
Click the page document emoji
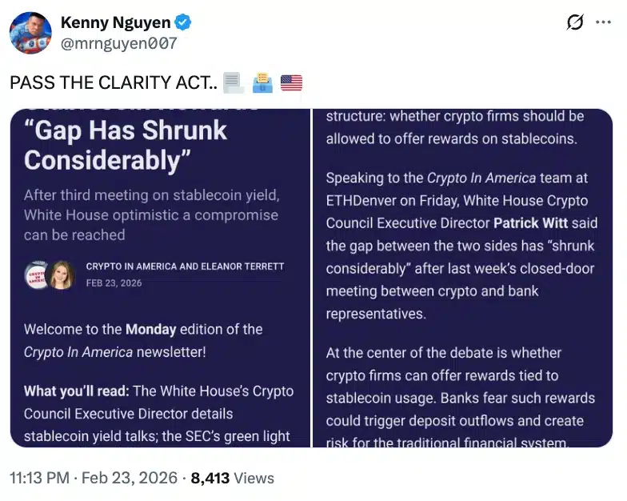(233, 82)
